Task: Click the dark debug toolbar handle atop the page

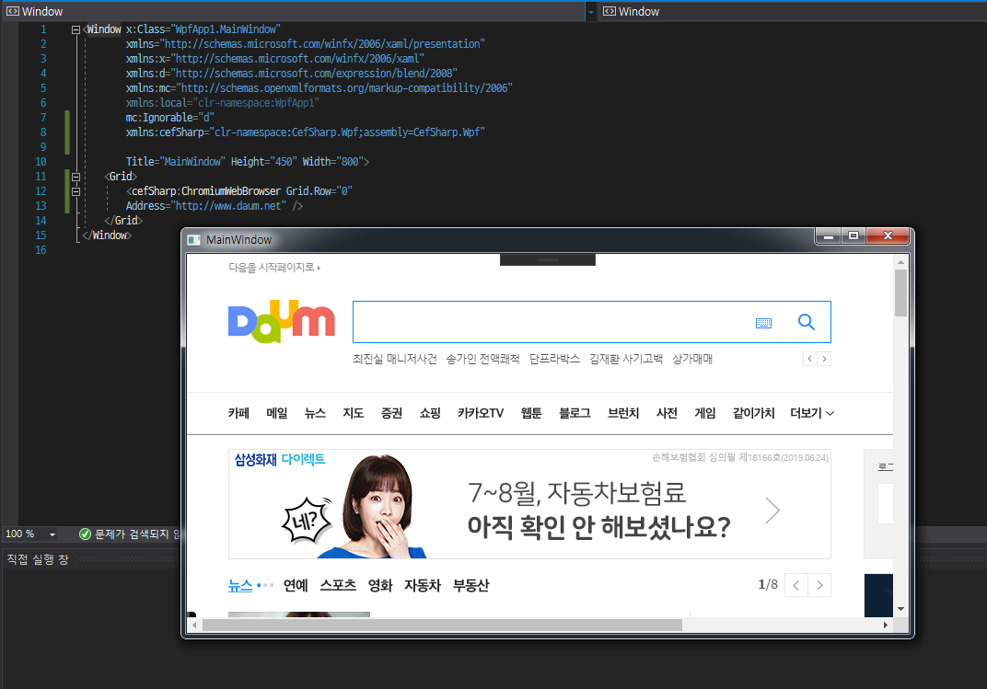Action: 548,259
